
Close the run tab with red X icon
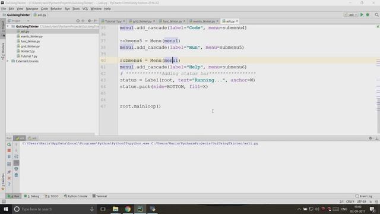click(x=9, y=178)
